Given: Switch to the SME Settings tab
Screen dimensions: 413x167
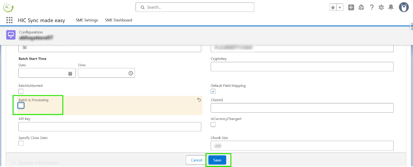Looking at the screenshot, I should [87, 20].
